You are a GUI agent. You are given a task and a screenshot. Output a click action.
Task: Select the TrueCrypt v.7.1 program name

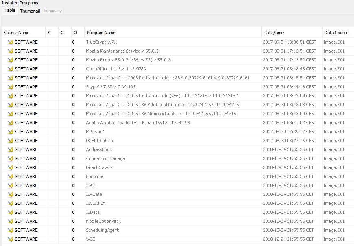click(x=102, y=42)
